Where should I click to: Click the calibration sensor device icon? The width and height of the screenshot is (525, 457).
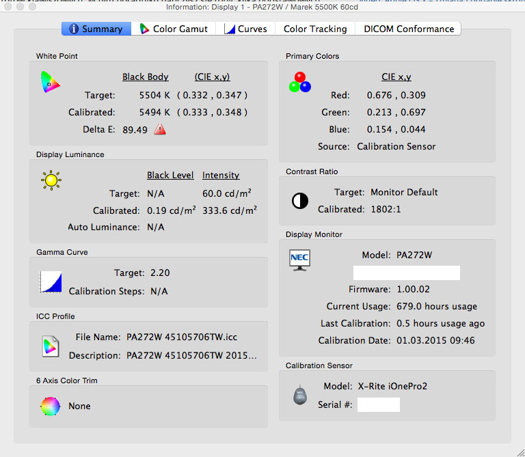[x=300, y=395]
